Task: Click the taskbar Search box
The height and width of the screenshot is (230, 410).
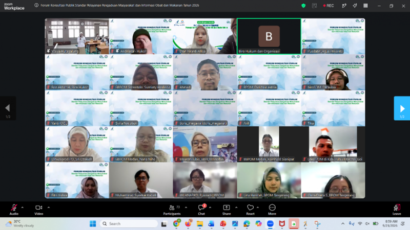Action: pyautogui.click(x=129, y=224)
